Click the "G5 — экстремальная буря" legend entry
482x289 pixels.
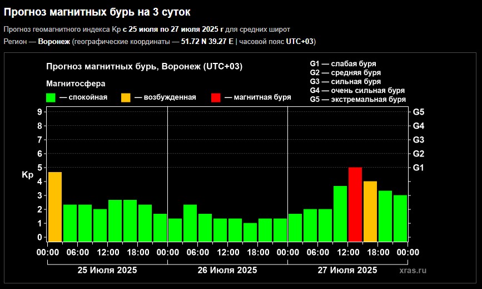357,100
